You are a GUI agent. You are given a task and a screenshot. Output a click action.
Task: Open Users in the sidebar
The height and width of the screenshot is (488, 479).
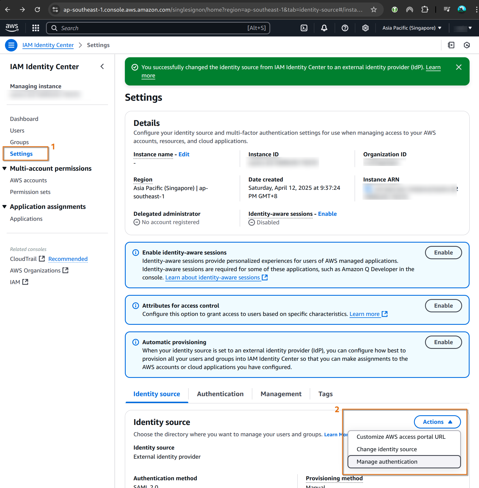[17, 131]
